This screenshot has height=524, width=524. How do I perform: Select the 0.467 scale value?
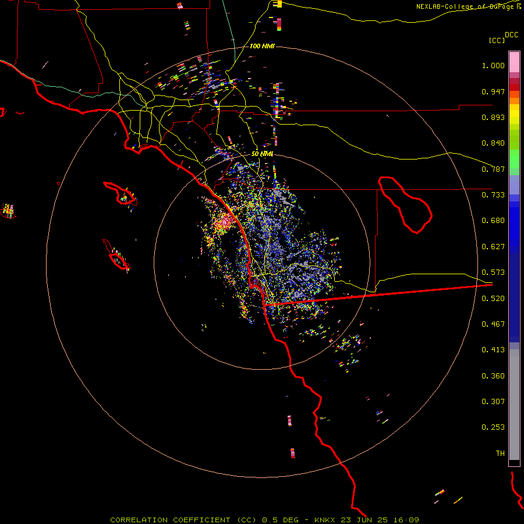(x=493, y=324)
